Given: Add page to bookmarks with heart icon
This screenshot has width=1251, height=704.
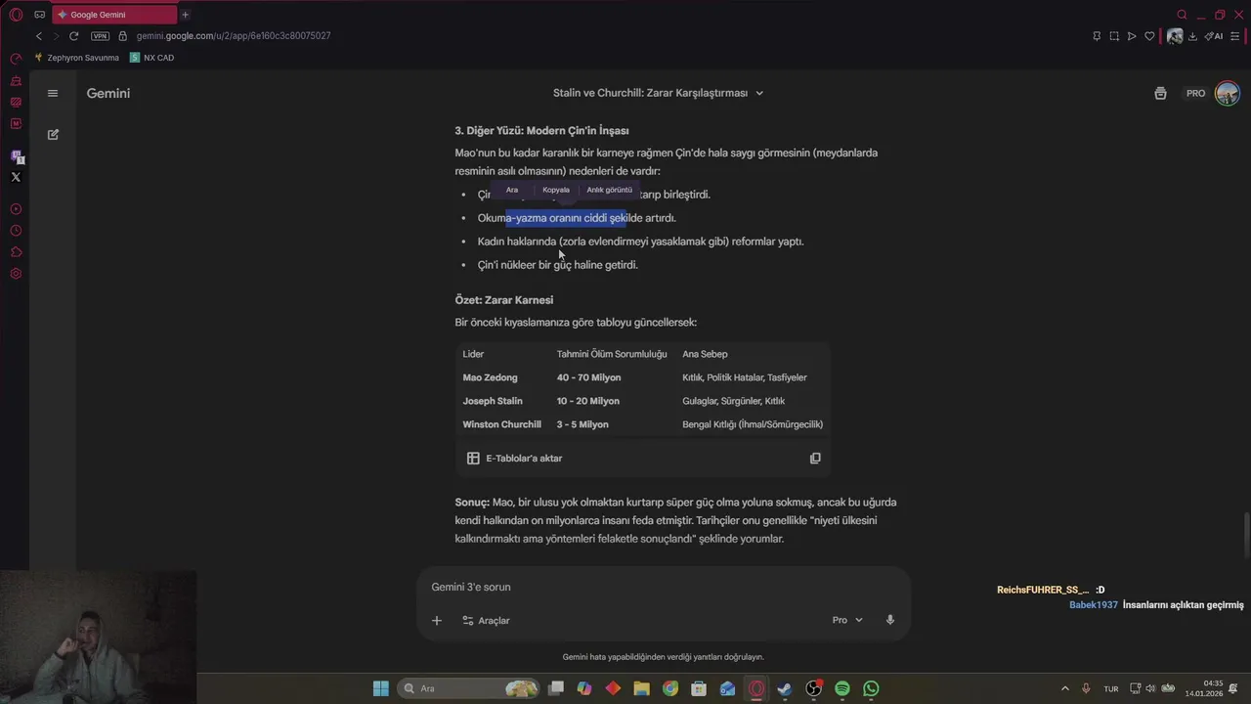Looking at the screenshot, I should point(1149,36).
